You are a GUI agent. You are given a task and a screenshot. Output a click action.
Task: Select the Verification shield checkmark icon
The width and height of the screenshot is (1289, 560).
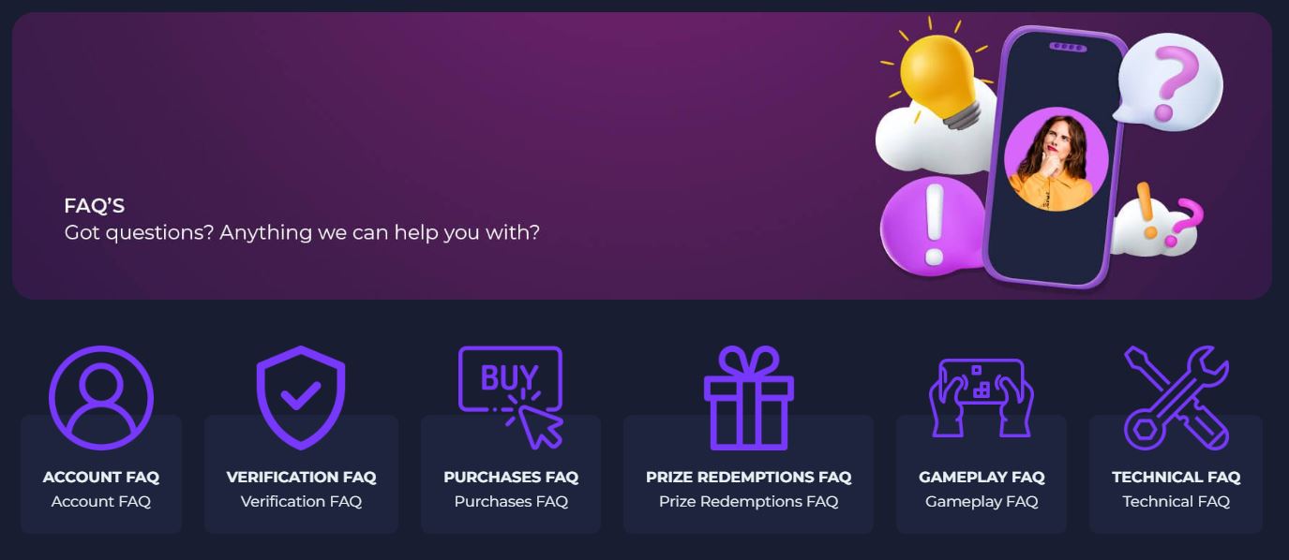(x=301, y=398)
